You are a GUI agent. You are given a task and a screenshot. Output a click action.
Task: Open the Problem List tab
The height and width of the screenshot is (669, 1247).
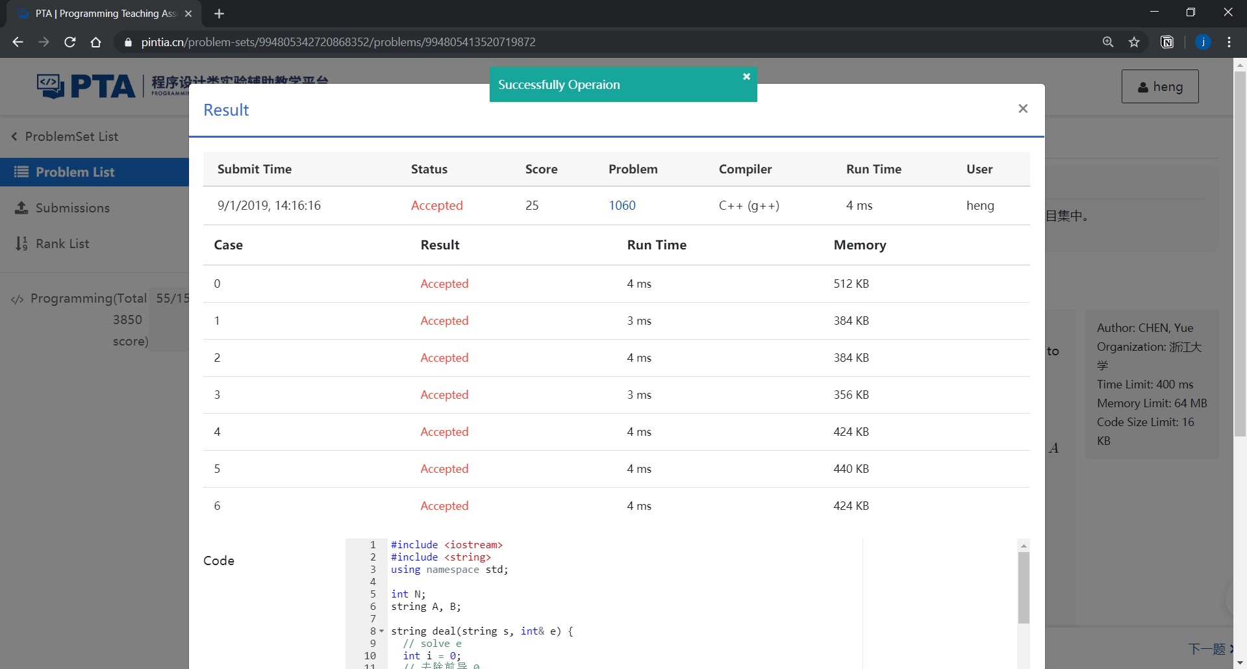click(x=94, y=172)
